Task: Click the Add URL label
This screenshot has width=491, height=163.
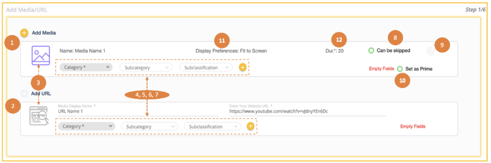Action: 41,94
